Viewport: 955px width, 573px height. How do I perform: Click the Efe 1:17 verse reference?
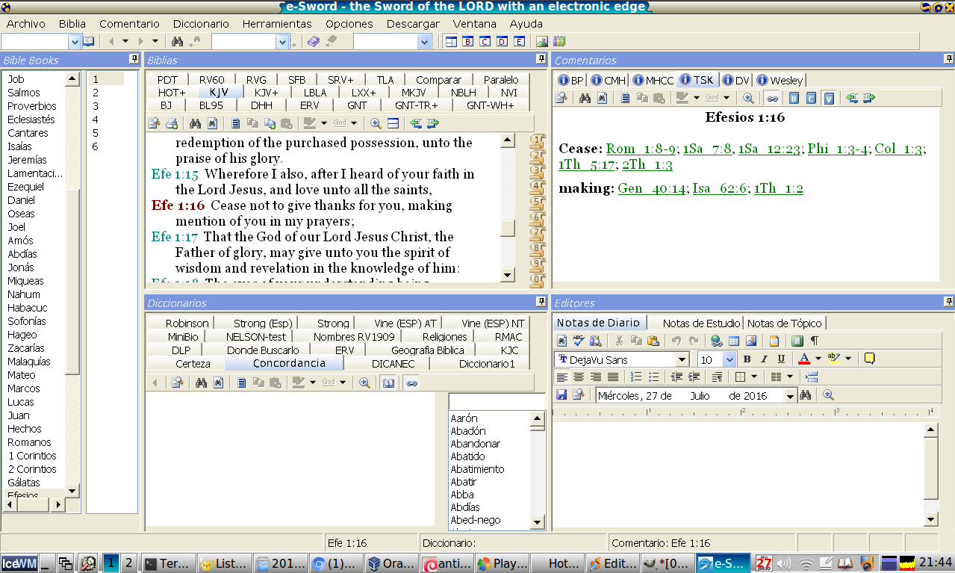(175, 237)
